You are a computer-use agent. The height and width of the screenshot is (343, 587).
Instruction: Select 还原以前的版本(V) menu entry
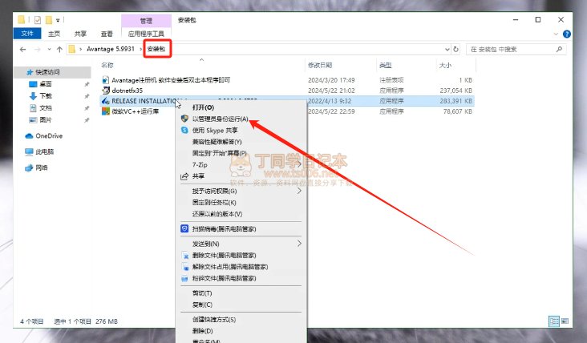[217, 214]
